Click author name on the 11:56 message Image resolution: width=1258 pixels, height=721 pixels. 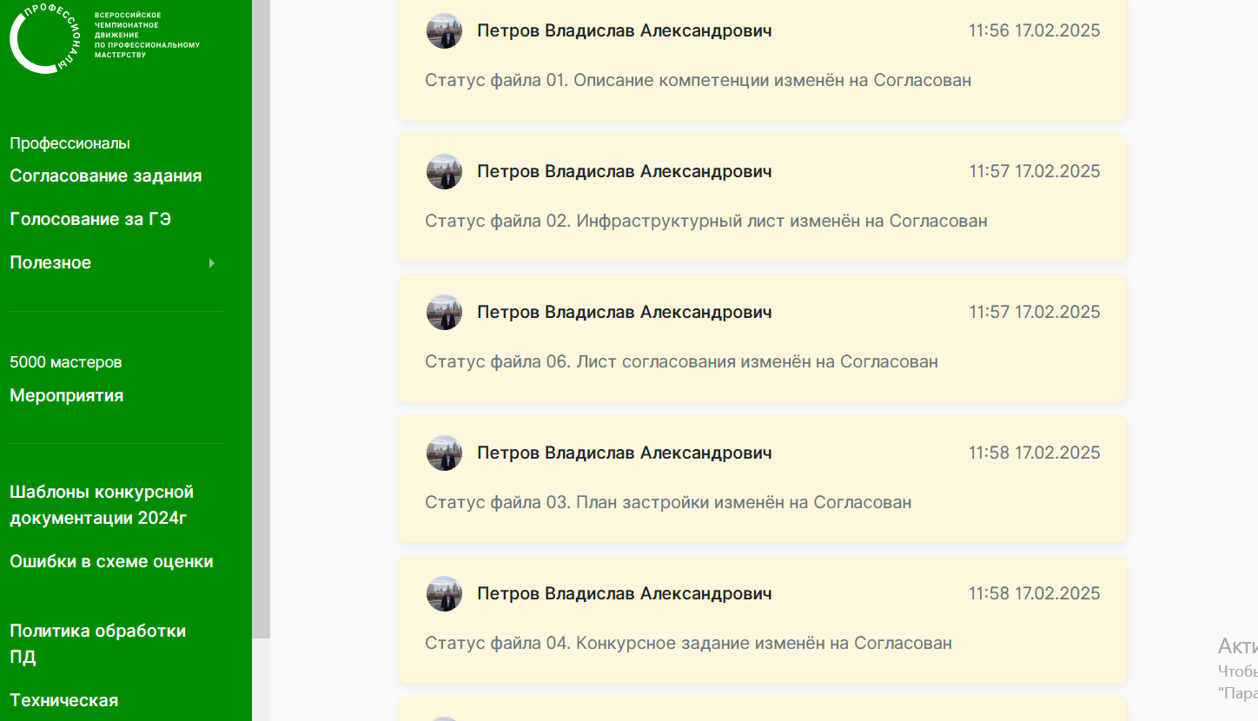(624, 31)
